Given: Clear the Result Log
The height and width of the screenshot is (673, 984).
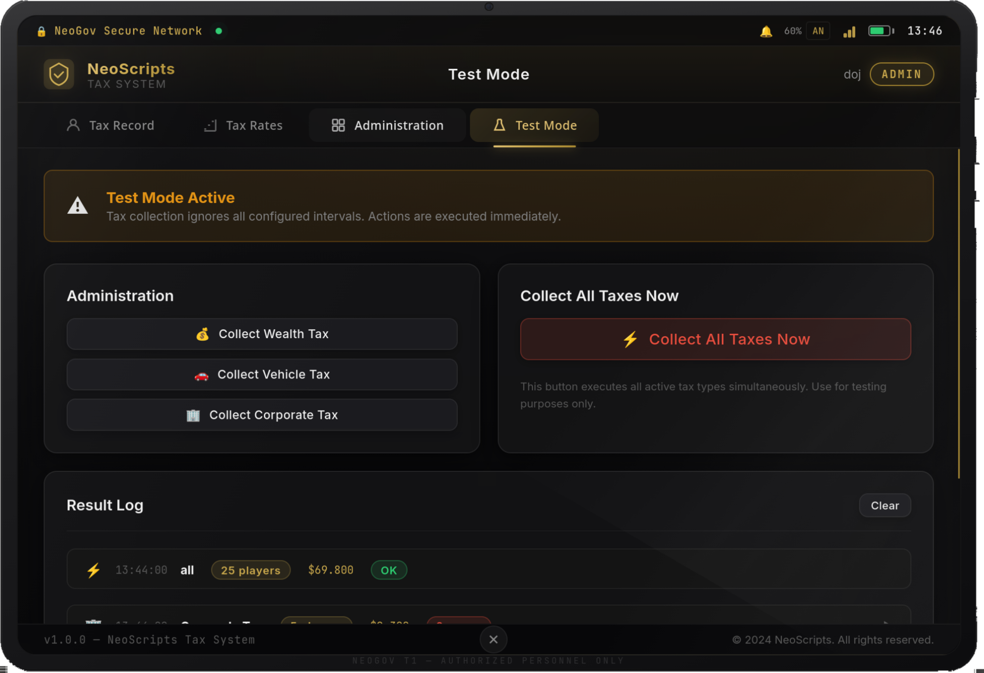Looking at the screenshot, I should (x=885, y=505).
